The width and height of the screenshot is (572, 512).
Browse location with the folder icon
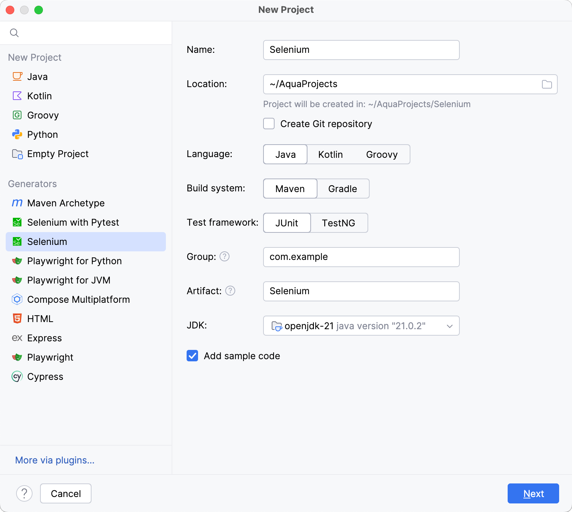click(x=547, y=84)
